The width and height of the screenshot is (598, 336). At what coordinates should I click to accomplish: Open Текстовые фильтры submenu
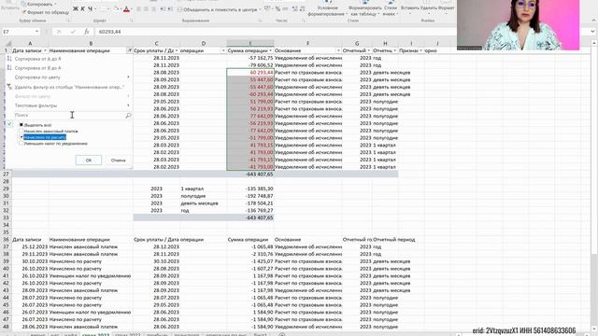tap(68, 105)
